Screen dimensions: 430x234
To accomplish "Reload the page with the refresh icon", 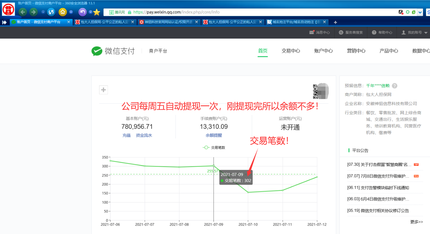I will (x=51, y=12).
